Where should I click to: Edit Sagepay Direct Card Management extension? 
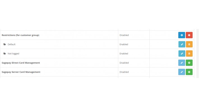(x=182, y=63)
